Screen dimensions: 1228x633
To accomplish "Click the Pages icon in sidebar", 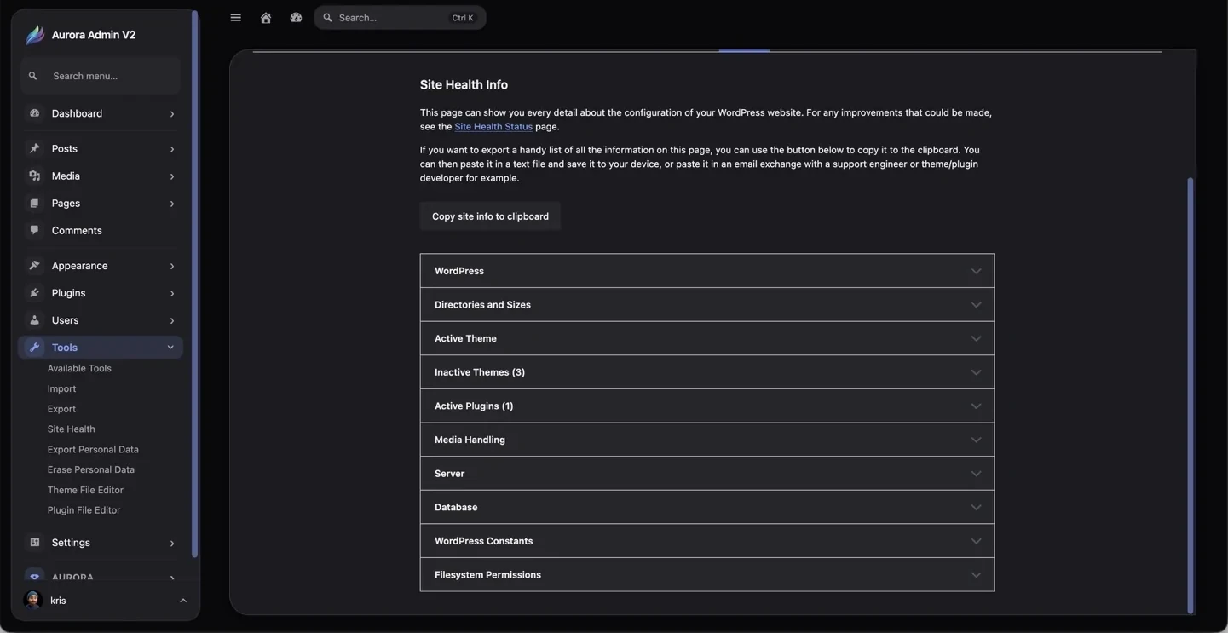I will coord(34,203).
